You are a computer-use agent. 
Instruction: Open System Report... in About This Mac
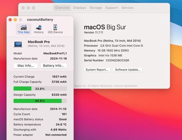click(97, 70)
